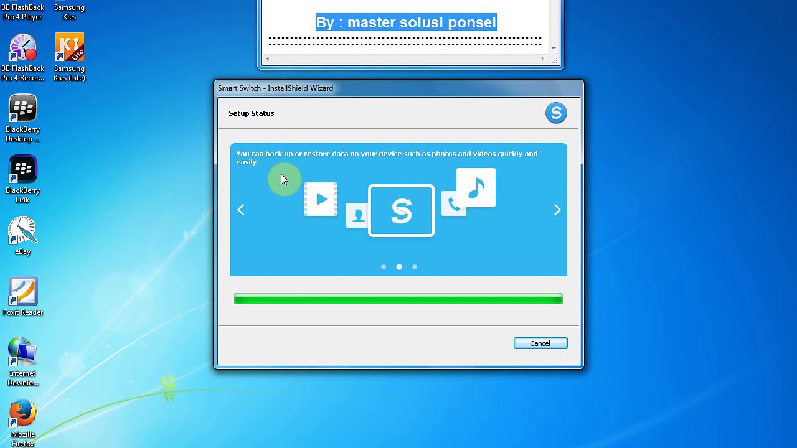Click the Smart Switch InstallShield Wizard title bar
This screenshot has height=448, width=797.
coord(398,88)
